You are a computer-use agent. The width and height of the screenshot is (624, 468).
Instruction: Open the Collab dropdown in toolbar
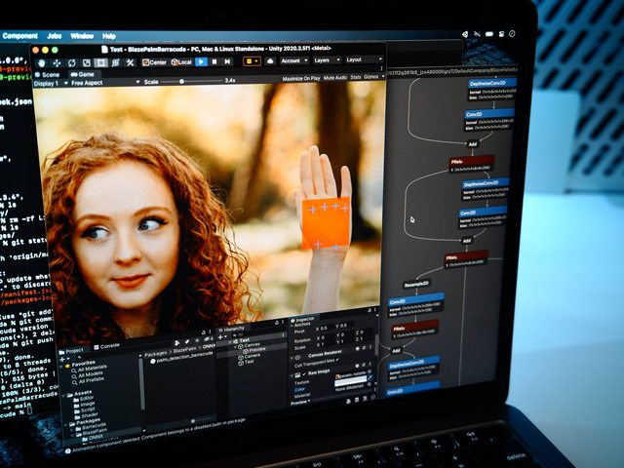(252, 61)
